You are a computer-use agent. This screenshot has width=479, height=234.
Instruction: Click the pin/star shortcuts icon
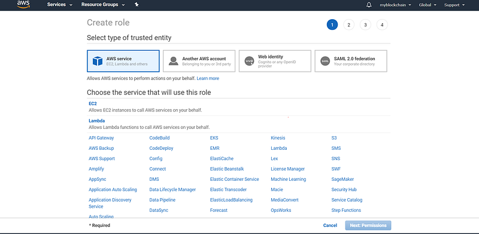(137, 5)
